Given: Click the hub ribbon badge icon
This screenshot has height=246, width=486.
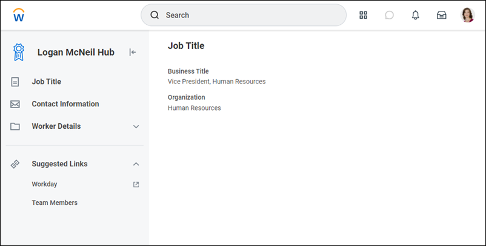Looking at the screenshot, I should pyautogui.click(x=19, y=52).
